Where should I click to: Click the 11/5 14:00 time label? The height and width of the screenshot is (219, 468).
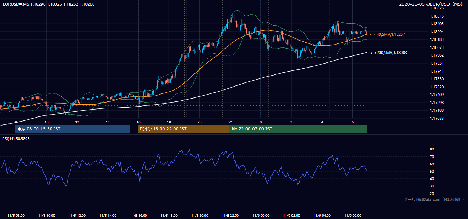click(x=108, y=216)
